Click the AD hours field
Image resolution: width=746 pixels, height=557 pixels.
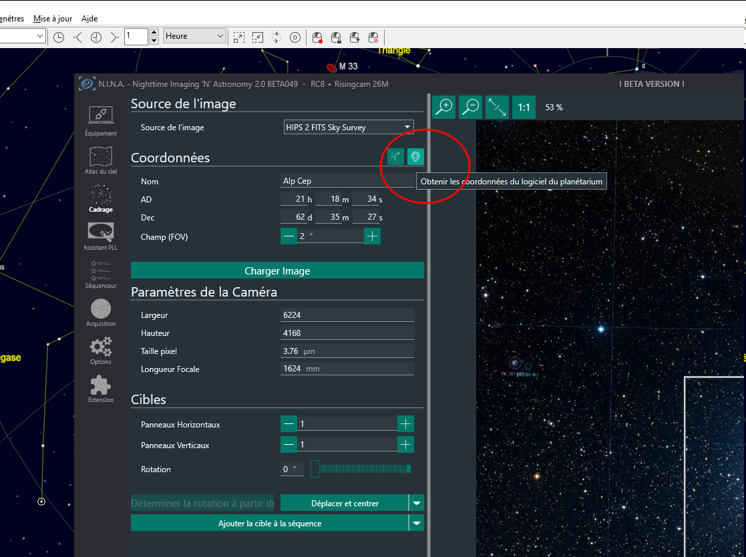(294, 199)
